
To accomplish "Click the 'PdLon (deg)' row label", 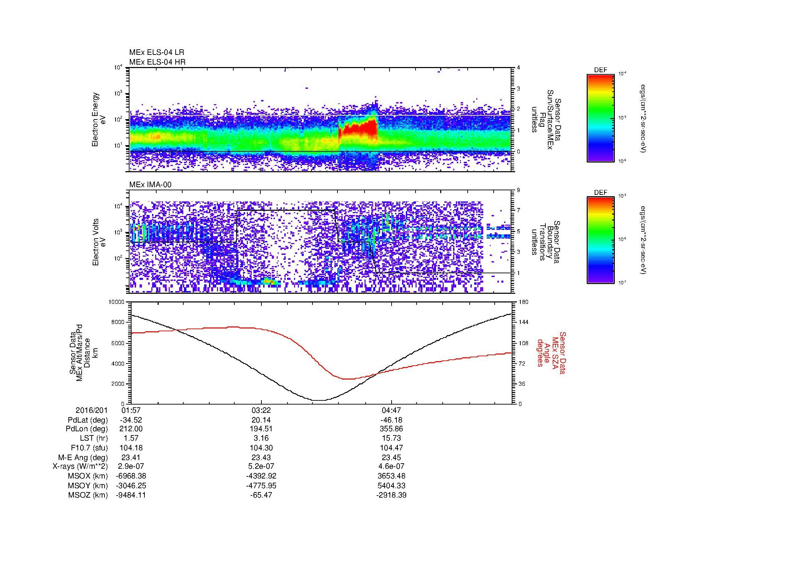I will point(88,429).
